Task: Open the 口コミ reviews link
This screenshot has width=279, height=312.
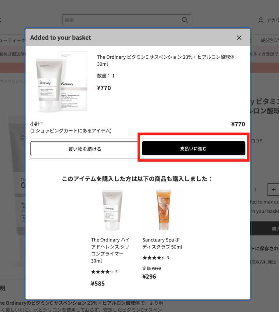Action: [x=257, y=141]
